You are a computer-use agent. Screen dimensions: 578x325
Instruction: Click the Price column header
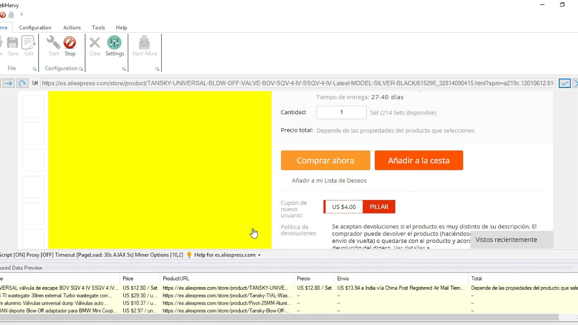140,279
